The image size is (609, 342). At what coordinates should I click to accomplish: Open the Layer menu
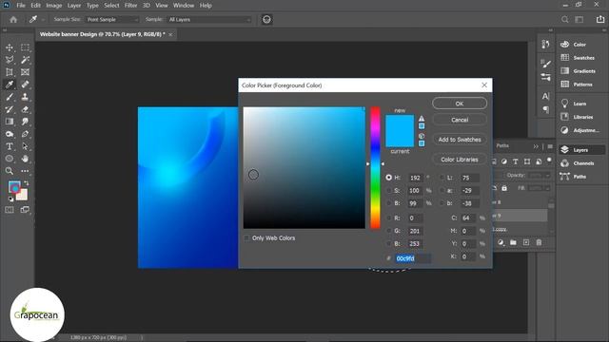[x=74, y=6]
